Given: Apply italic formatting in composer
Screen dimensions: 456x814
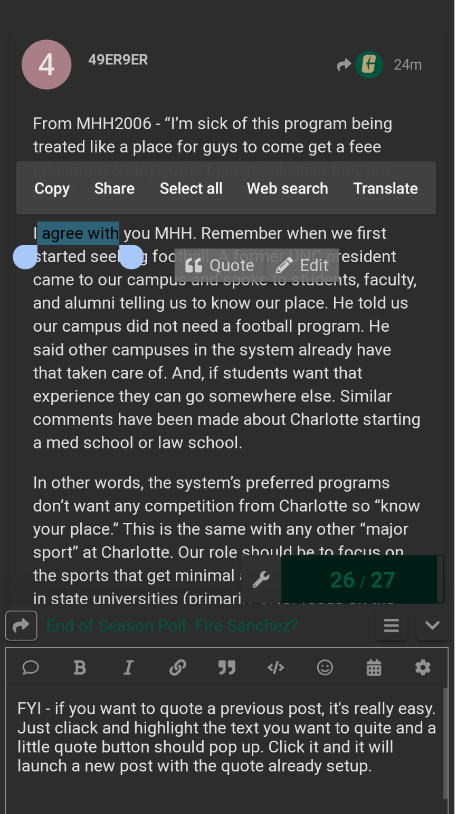Looking at the screenshot, I should click(128, 668).
